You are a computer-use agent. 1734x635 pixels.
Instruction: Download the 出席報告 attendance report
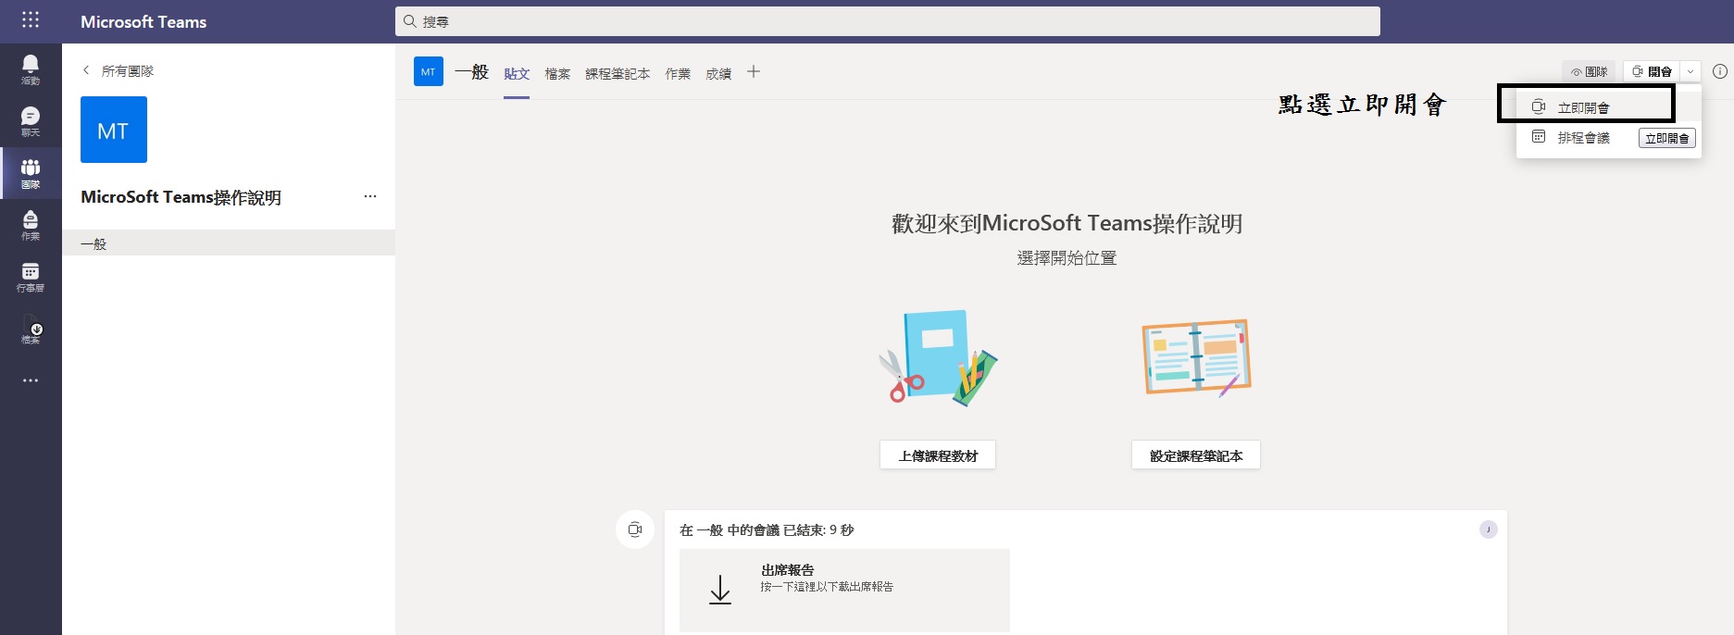(x=844, y=590)
